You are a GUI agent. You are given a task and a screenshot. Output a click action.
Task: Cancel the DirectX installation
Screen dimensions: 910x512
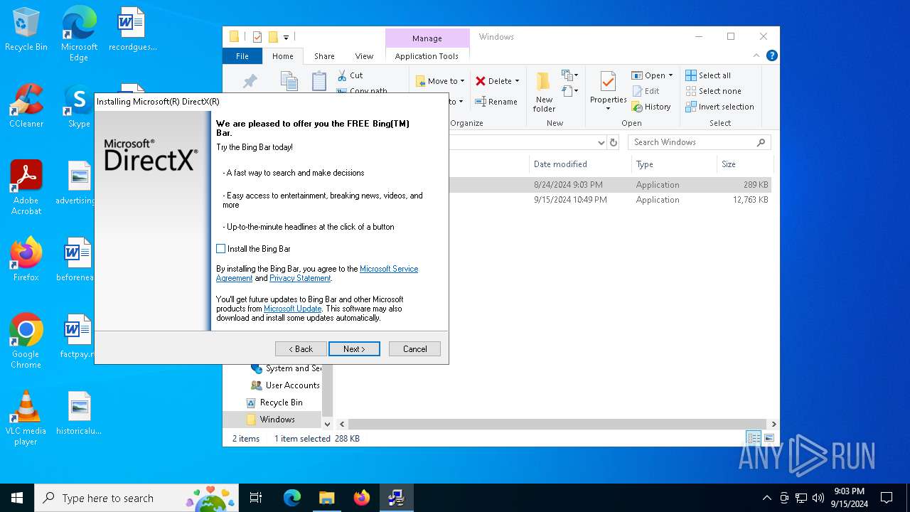point(414,349)
